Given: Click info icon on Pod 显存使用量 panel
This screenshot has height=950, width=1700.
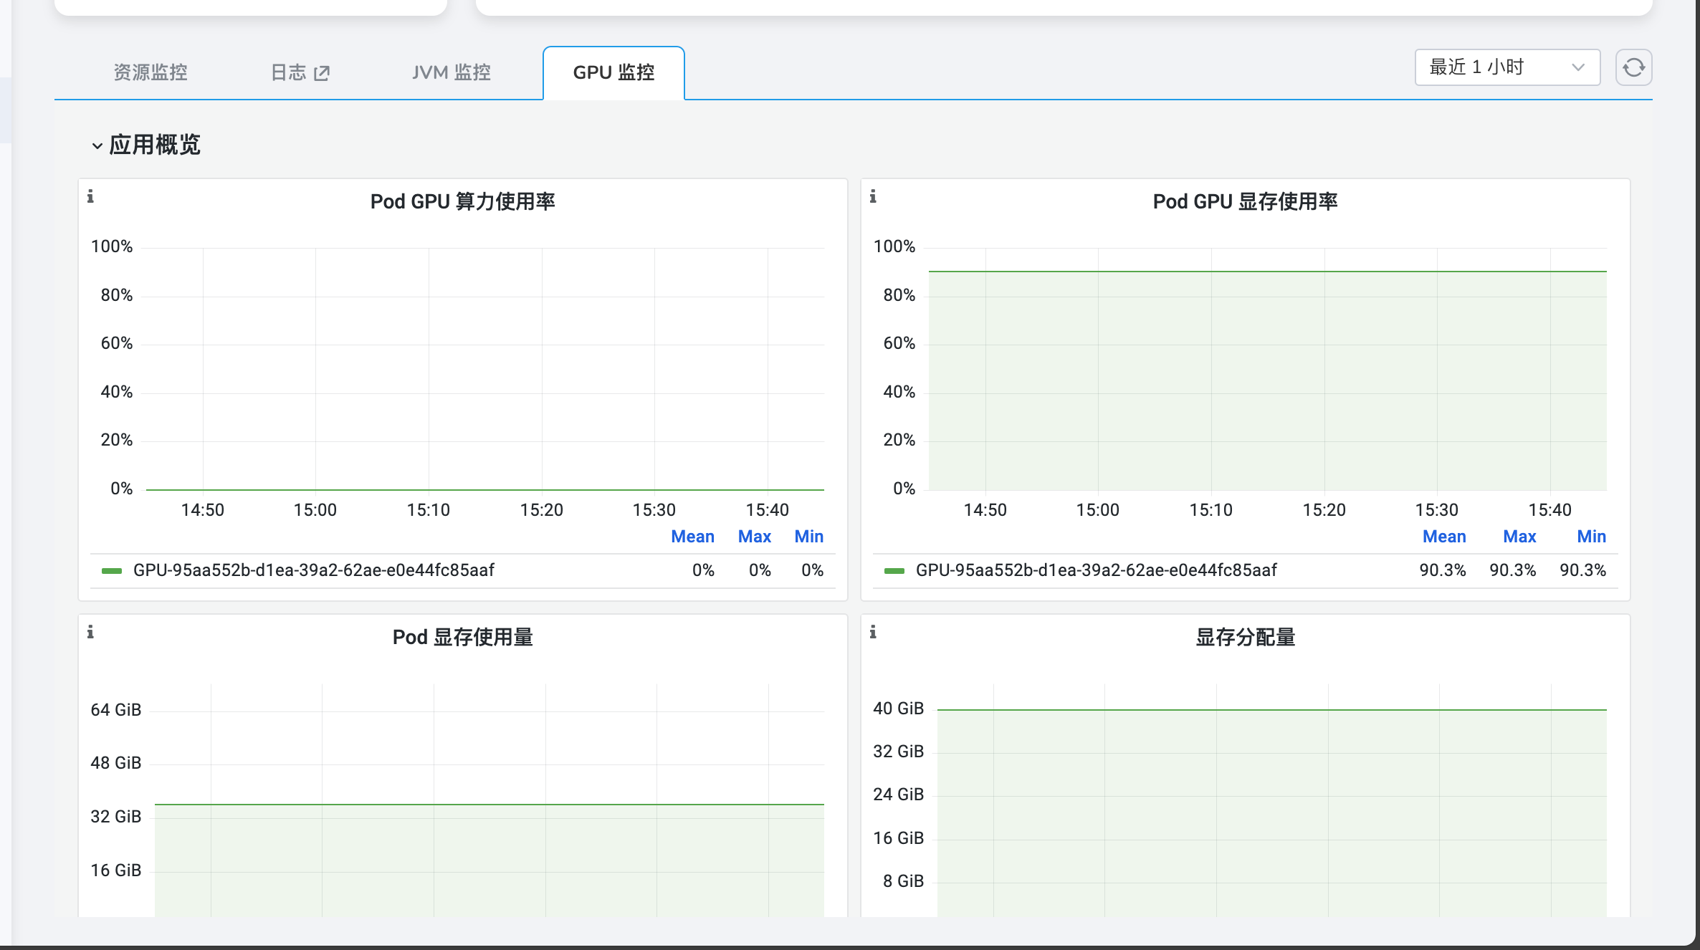Looking at the screenshot, I should (90, 632).
